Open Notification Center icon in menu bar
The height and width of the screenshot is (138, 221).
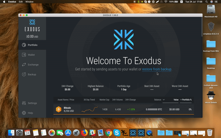point(216,2)
